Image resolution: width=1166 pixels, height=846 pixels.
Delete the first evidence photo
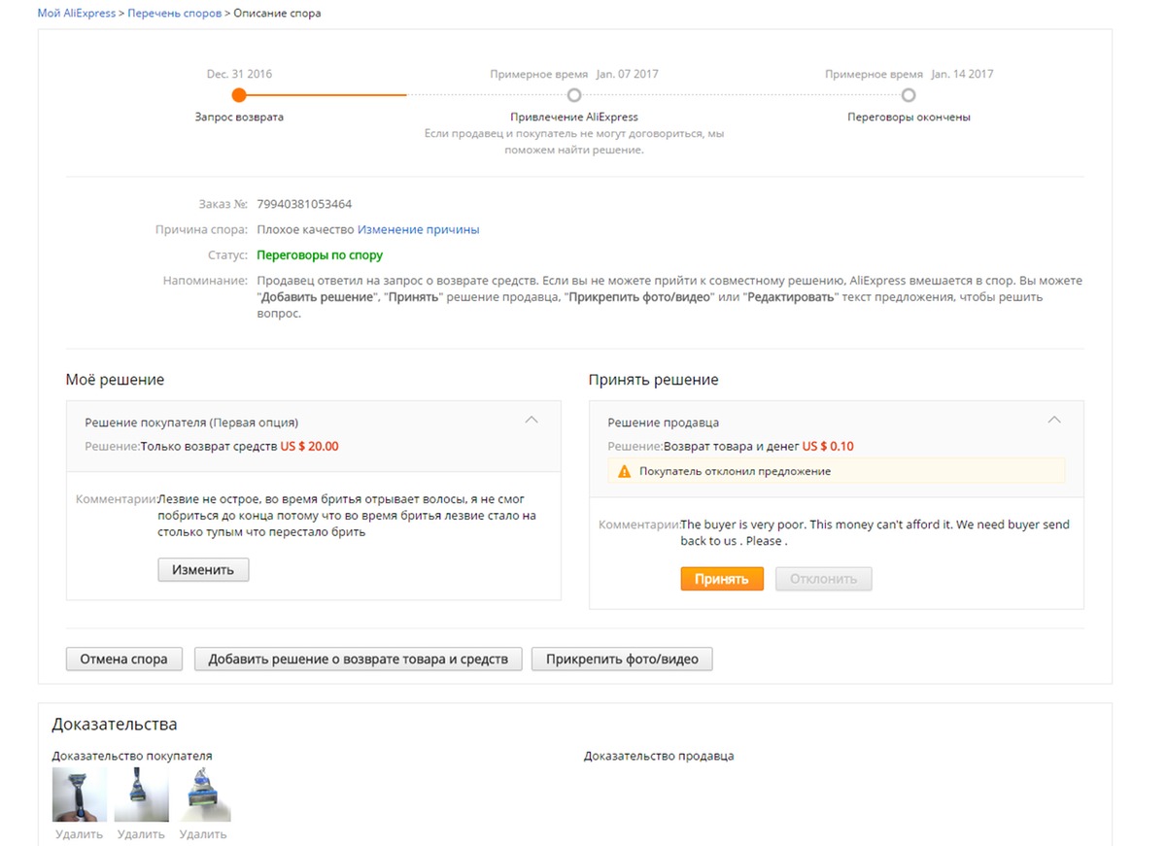(79, 834)
